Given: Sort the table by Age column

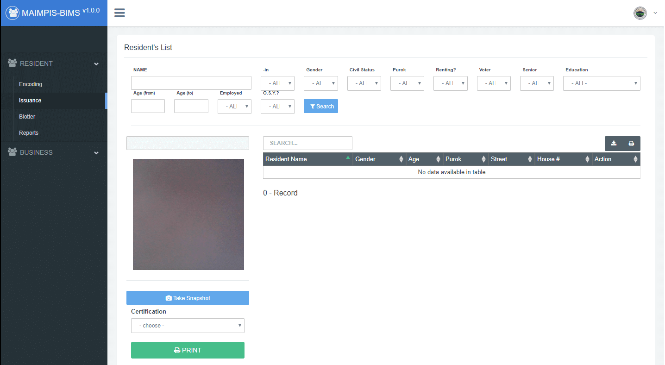Looking at the screenshot, I should [424, 159].
